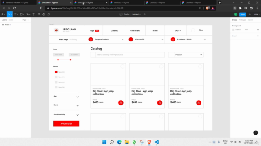Open Microsoft Edge from taskbar
The image size is (261, 146).
pyautogui.click(x=119, y=142)
